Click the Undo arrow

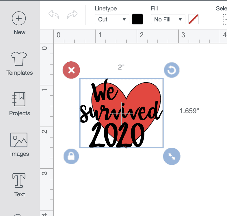[54, 15]
